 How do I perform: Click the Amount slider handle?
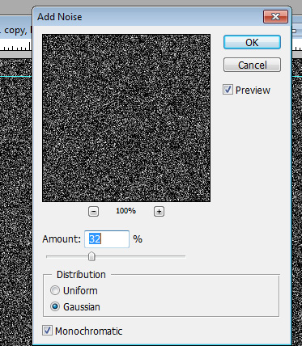coord(91,256)
